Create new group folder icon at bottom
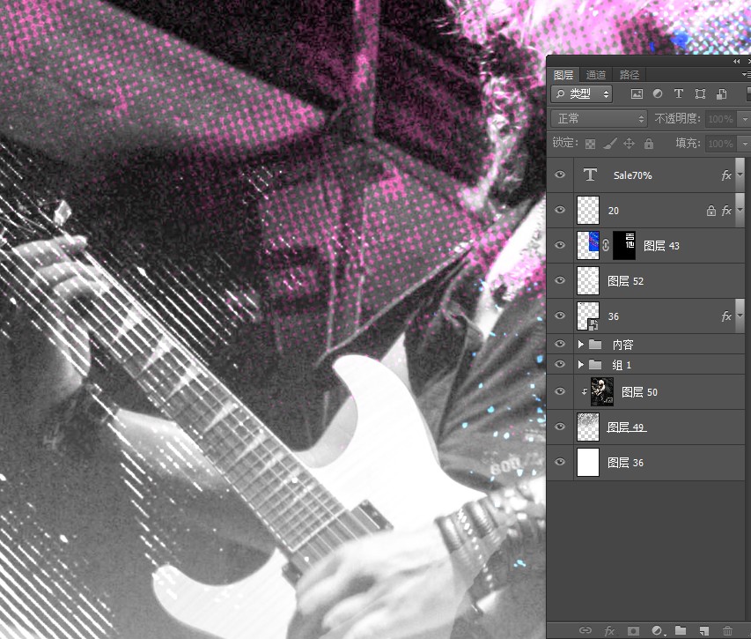This screenshot has height=639, width=751. pos(681,630)
